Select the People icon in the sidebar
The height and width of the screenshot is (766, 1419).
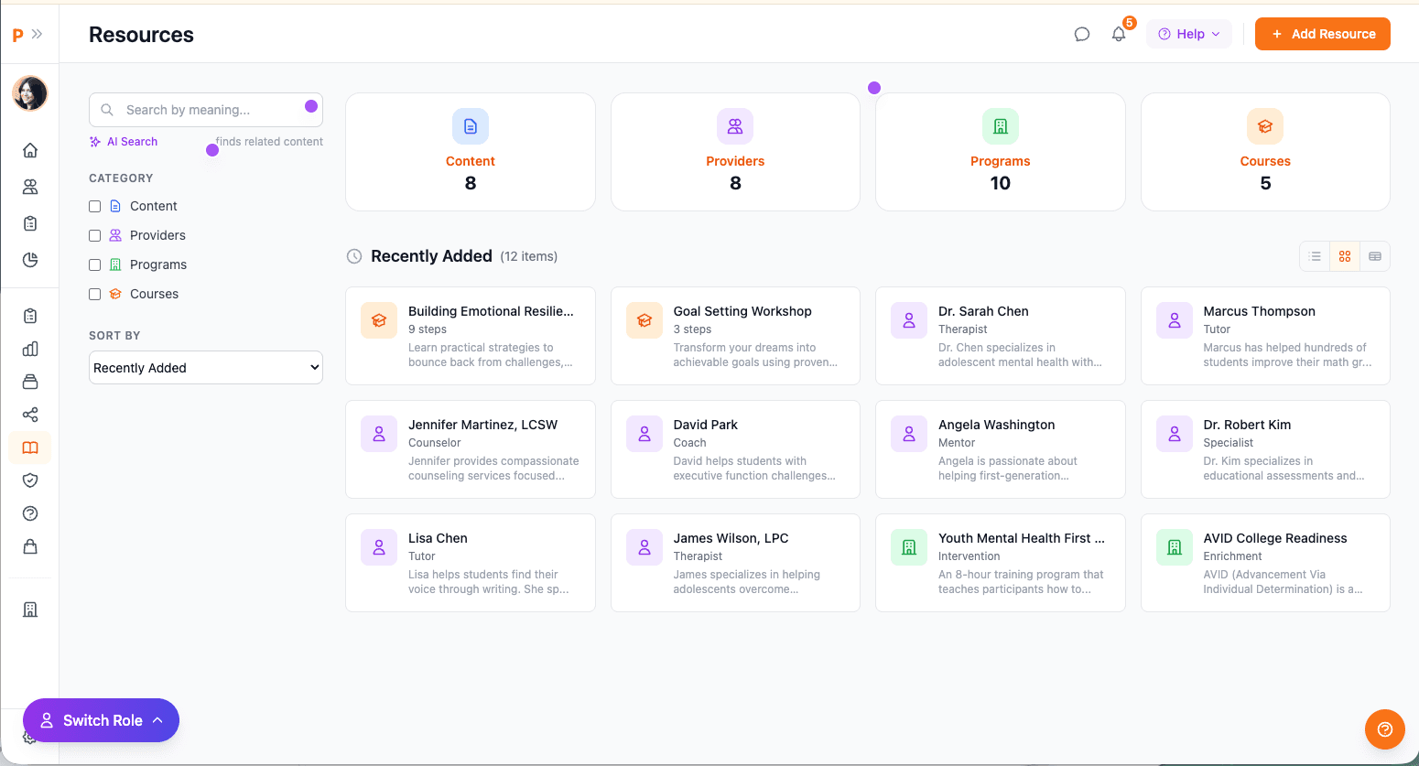30,187
